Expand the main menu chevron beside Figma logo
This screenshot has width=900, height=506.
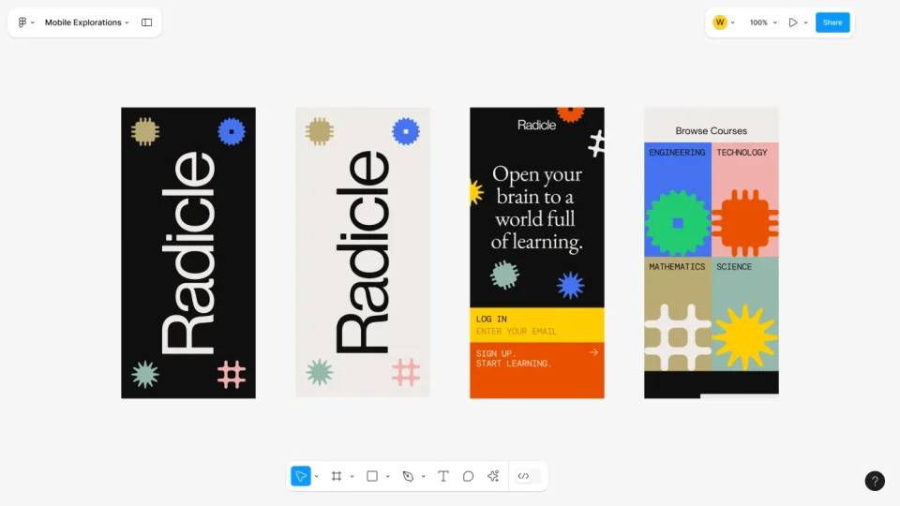33,22
